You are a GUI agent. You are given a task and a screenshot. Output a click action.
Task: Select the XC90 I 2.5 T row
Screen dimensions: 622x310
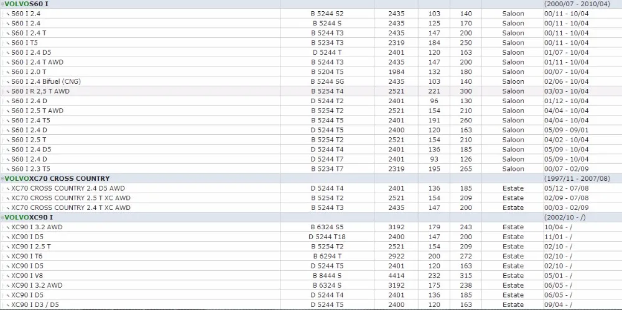[311, 247]
